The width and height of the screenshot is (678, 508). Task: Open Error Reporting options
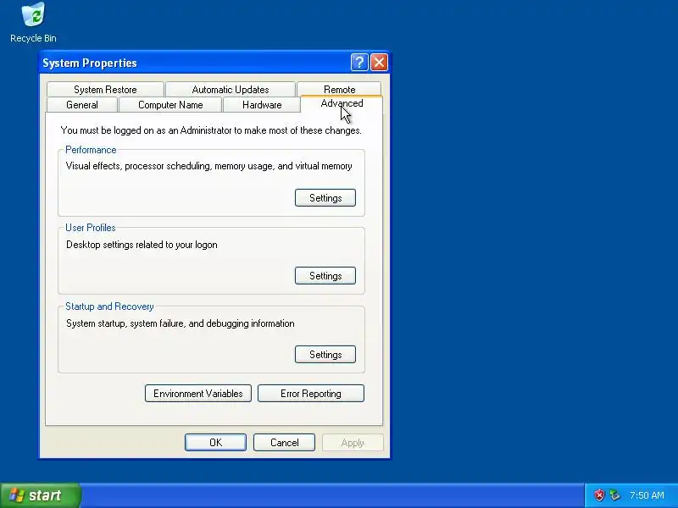click(x=311, y=394)
